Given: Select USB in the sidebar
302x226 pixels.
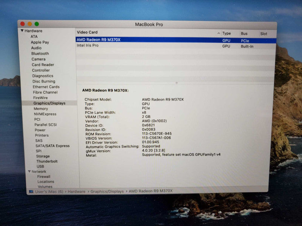Looking at the screenshot, I should pos(40,166).
